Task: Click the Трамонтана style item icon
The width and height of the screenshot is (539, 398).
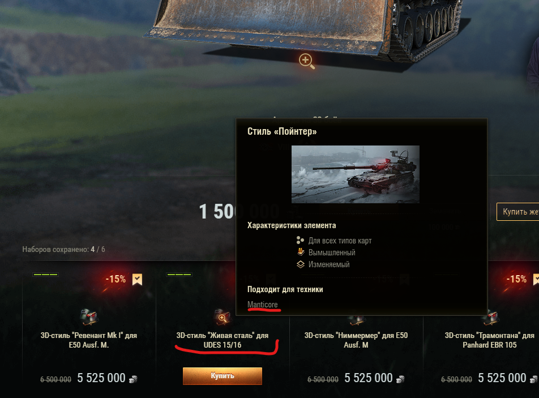Action: click(490, 318)
